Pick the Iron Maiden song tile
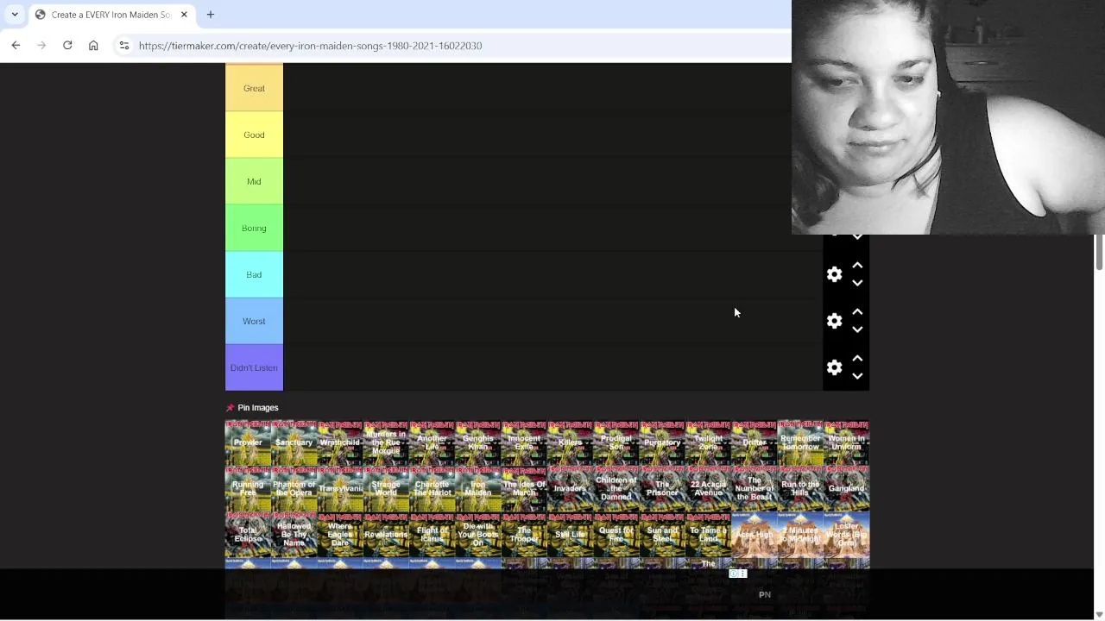 point(478,489)
